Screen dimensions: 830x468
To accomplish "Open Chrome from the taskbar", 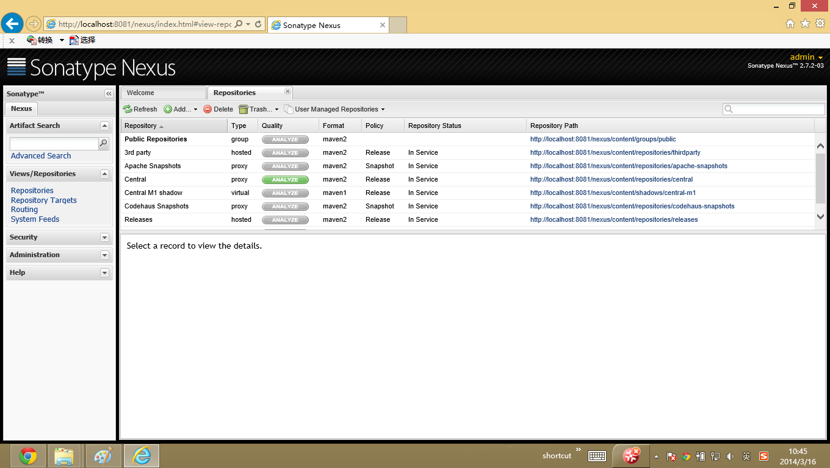I will pyautogui.click(x=28, y=456).
